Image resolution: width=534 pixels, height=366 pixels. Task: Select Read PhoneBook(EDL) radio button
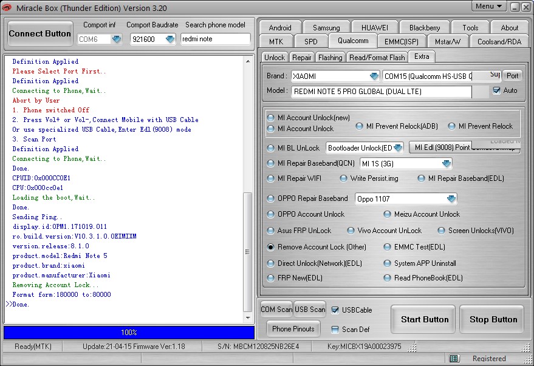coord(387,278)
